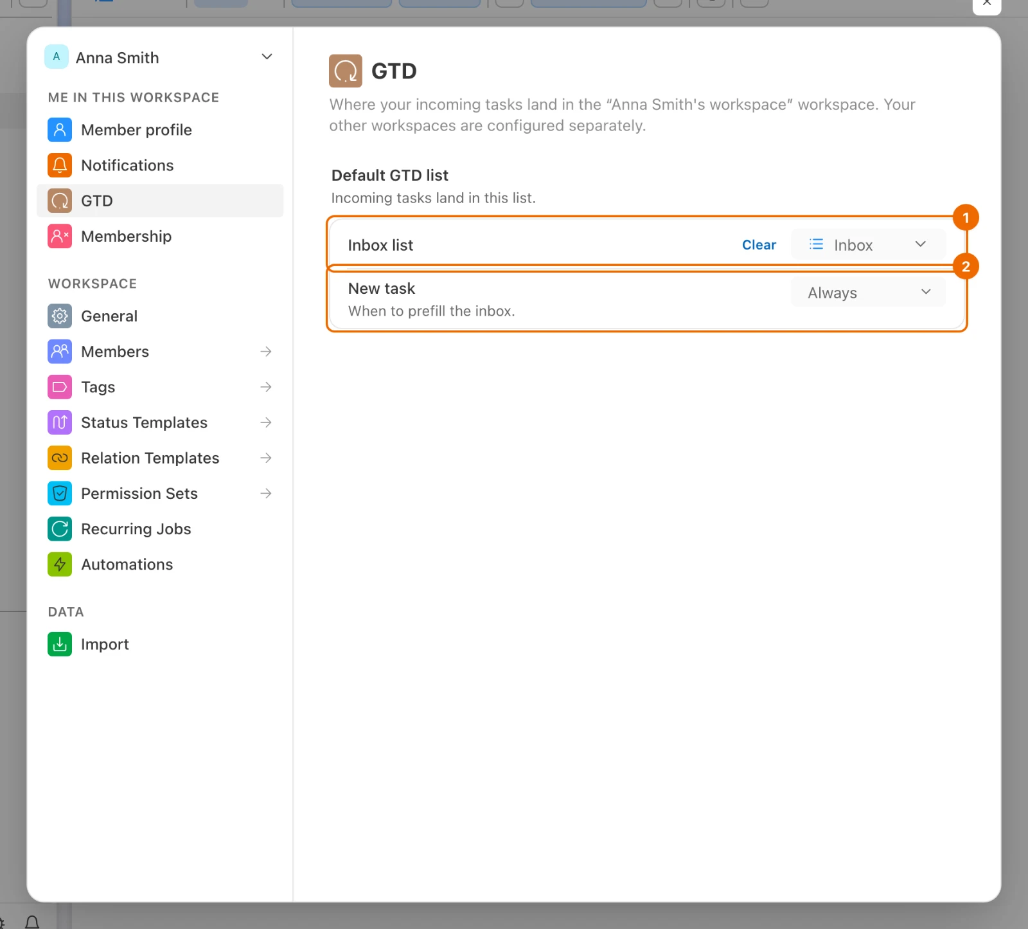Click the large GTD header icon
The width and height of the screenshot is (1028, 929).
click(346, 71)
